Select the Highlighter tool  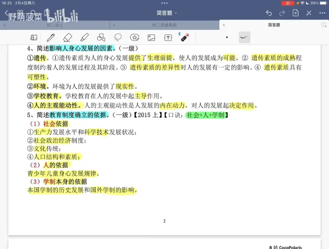coord(84,37)
